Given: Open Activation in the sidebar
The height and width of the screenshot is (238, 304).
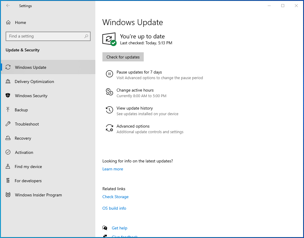Looking at the screenshot, I should tap(24, 152).
